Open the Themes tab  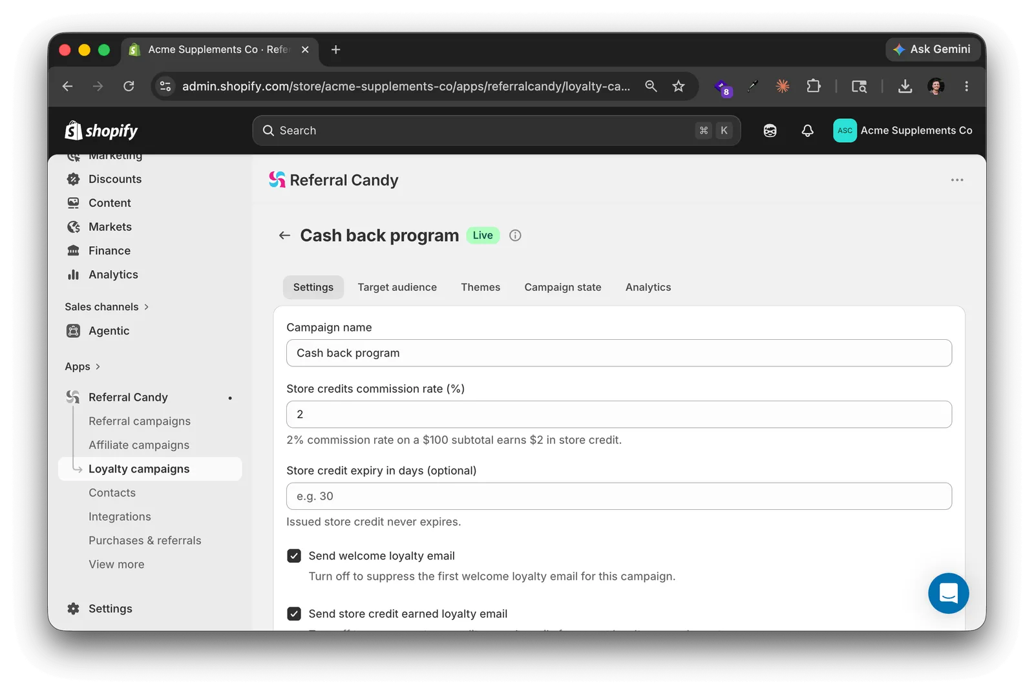(480, 287)
